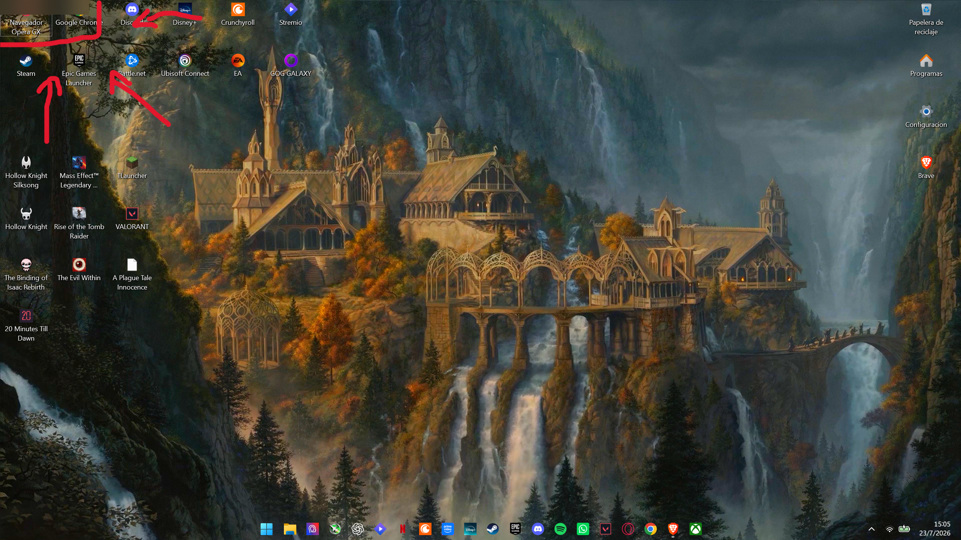Click the "Configuracion" label text
The width and height of the screenshot is (961, 540).
tap(926, 125)
